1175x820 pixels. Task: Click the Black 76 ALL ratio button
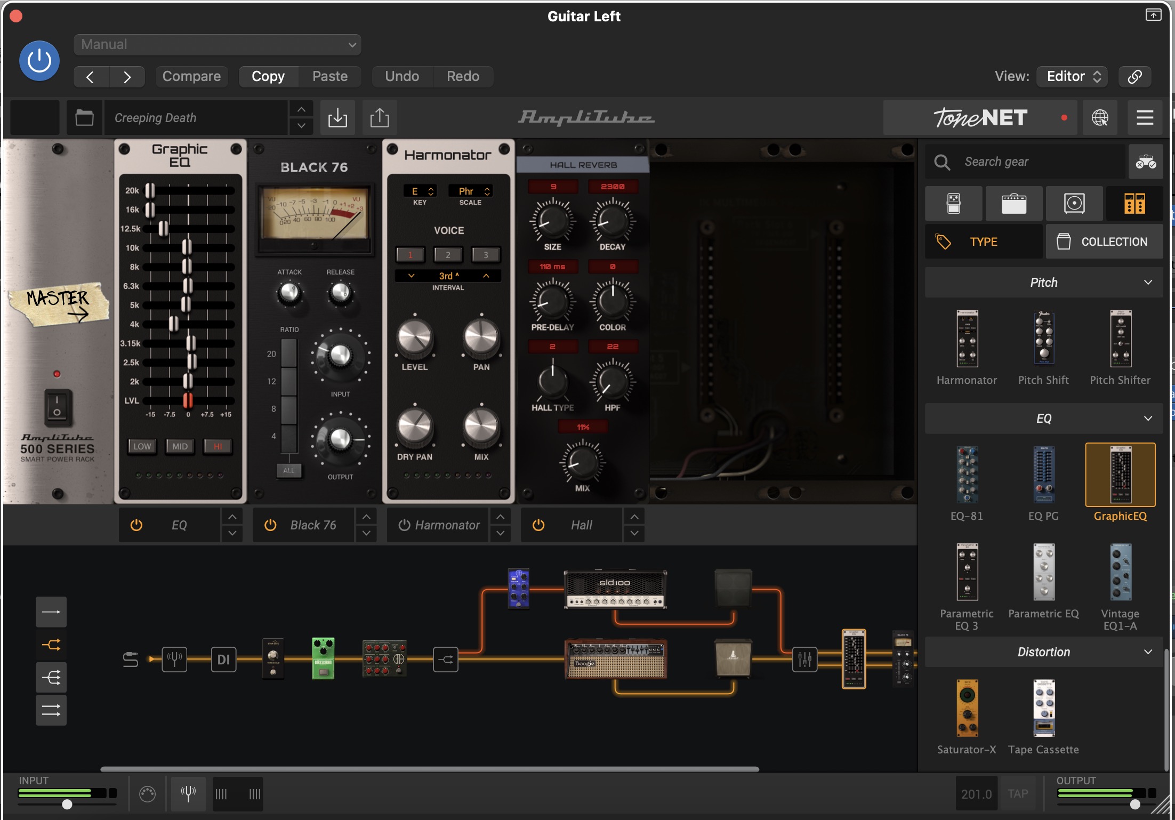[x=288, y=471]
